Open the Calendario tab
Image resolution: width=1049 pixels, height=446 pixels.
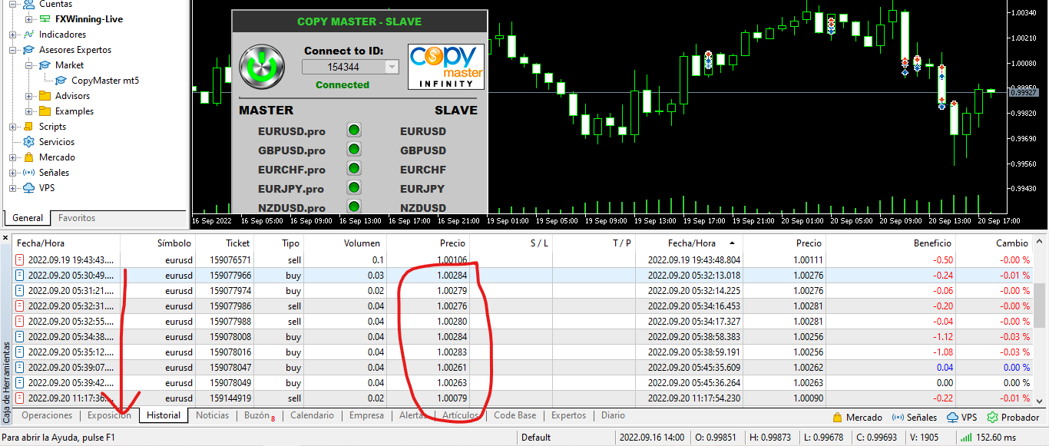[312, 415]
